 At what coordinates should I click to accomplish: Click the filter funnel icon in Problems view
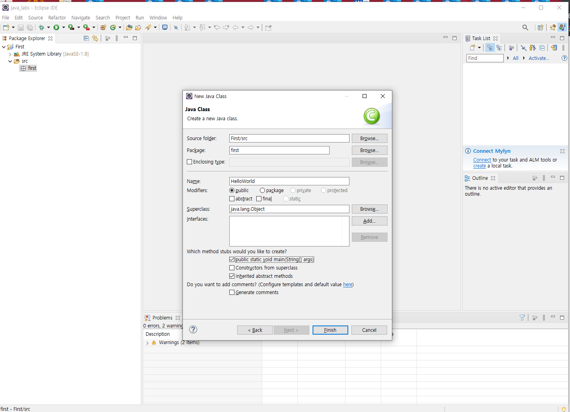pos(522,318)
